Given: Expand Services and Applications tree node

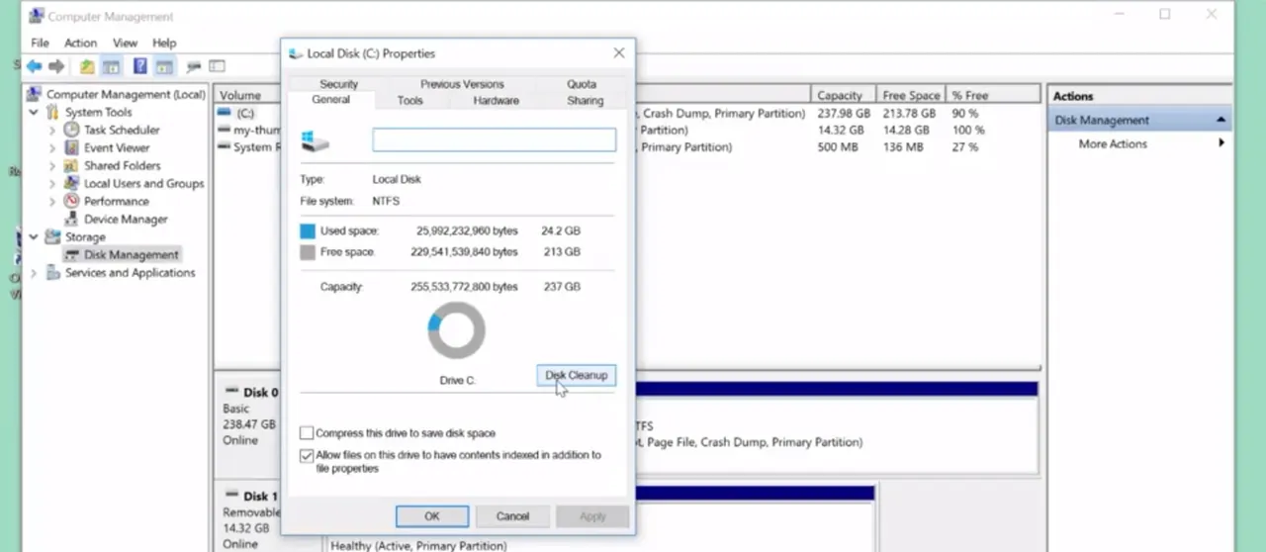Looking at the screenshot, I should coord(35,273).
